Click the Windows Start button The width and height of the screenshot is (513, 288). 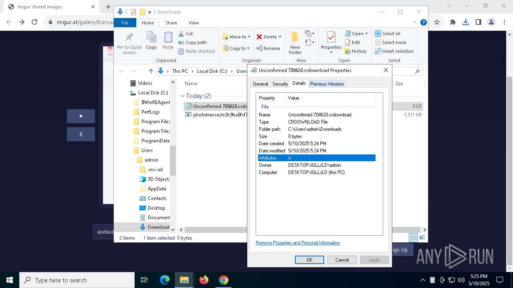(x=10, y=280)
